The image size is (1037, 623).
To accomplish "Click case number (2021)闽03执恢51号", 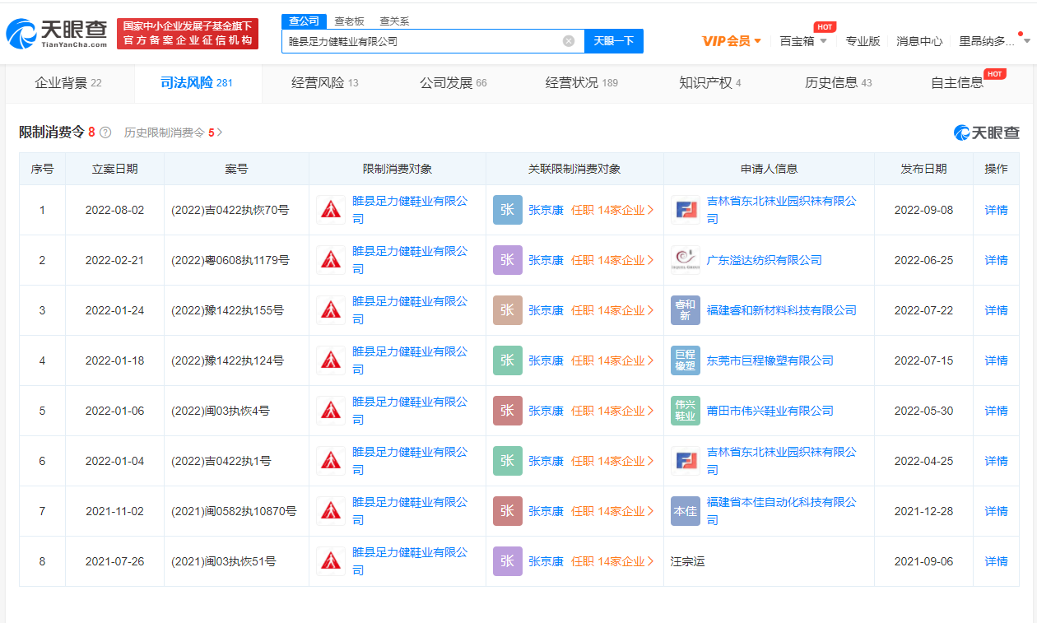I will (224, 561).
